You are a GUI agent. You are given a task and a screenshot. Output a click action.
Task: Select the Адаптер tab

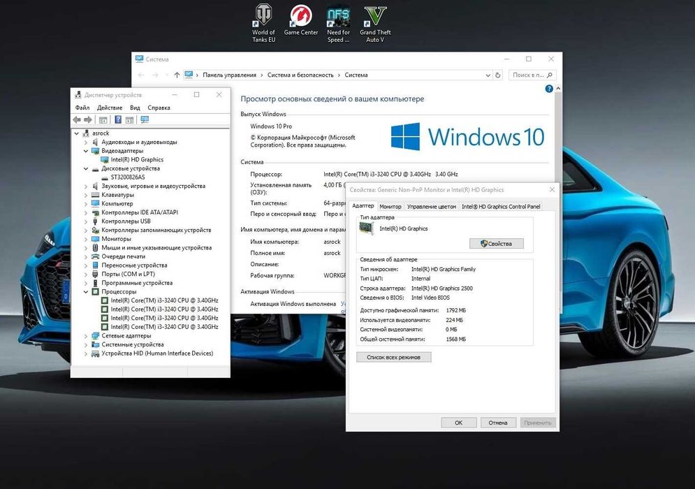(363, 205)
